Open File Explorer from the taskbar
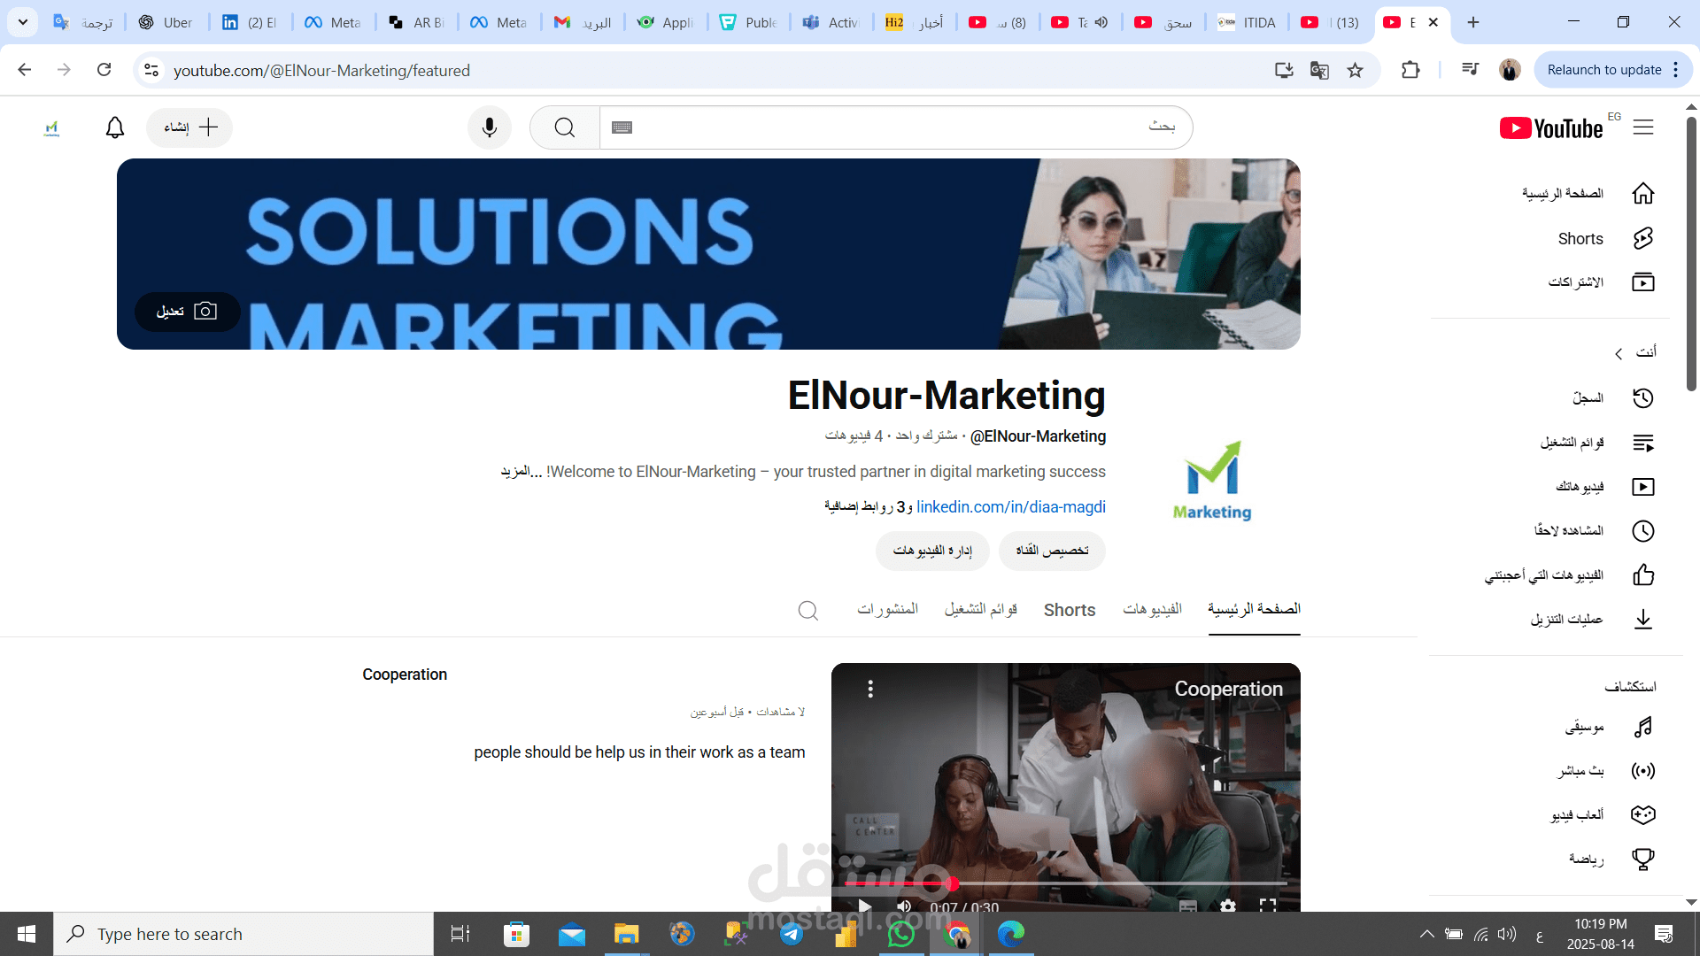This screenshot has width=1700, height=956. point(626,934)
